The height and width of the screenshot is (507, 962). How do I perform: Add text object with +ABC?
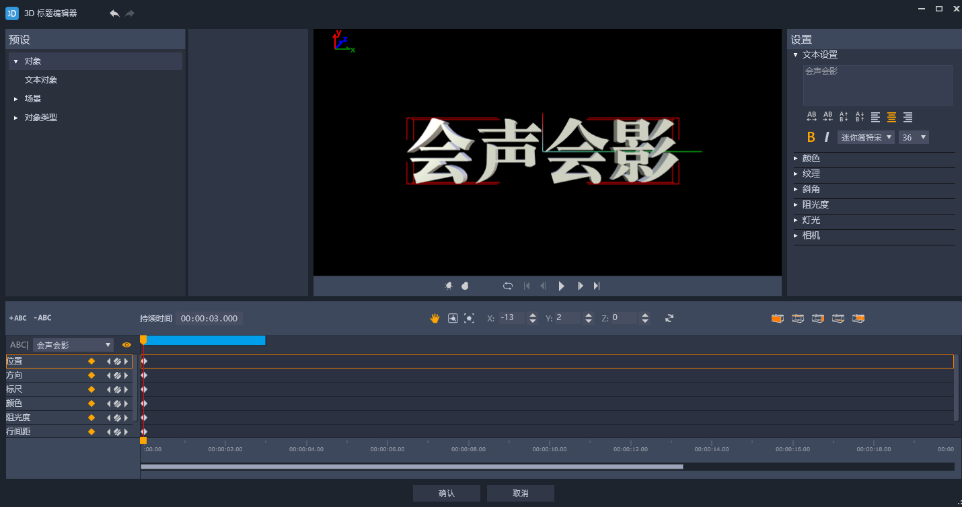[18, 318]
